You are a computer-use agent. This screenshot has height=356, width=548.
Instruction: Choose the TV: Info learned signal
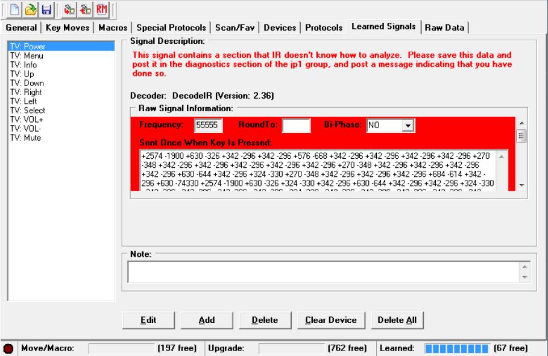click(61, 65)
